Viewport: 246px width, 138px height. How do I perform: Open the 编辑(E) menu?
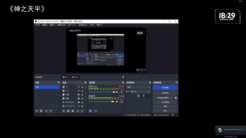click(45, 25)
